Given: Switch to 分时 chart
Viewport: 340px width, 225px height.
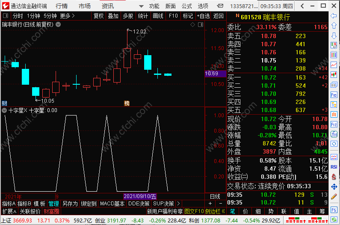Looking at the screenshot, I should point(18,16).
